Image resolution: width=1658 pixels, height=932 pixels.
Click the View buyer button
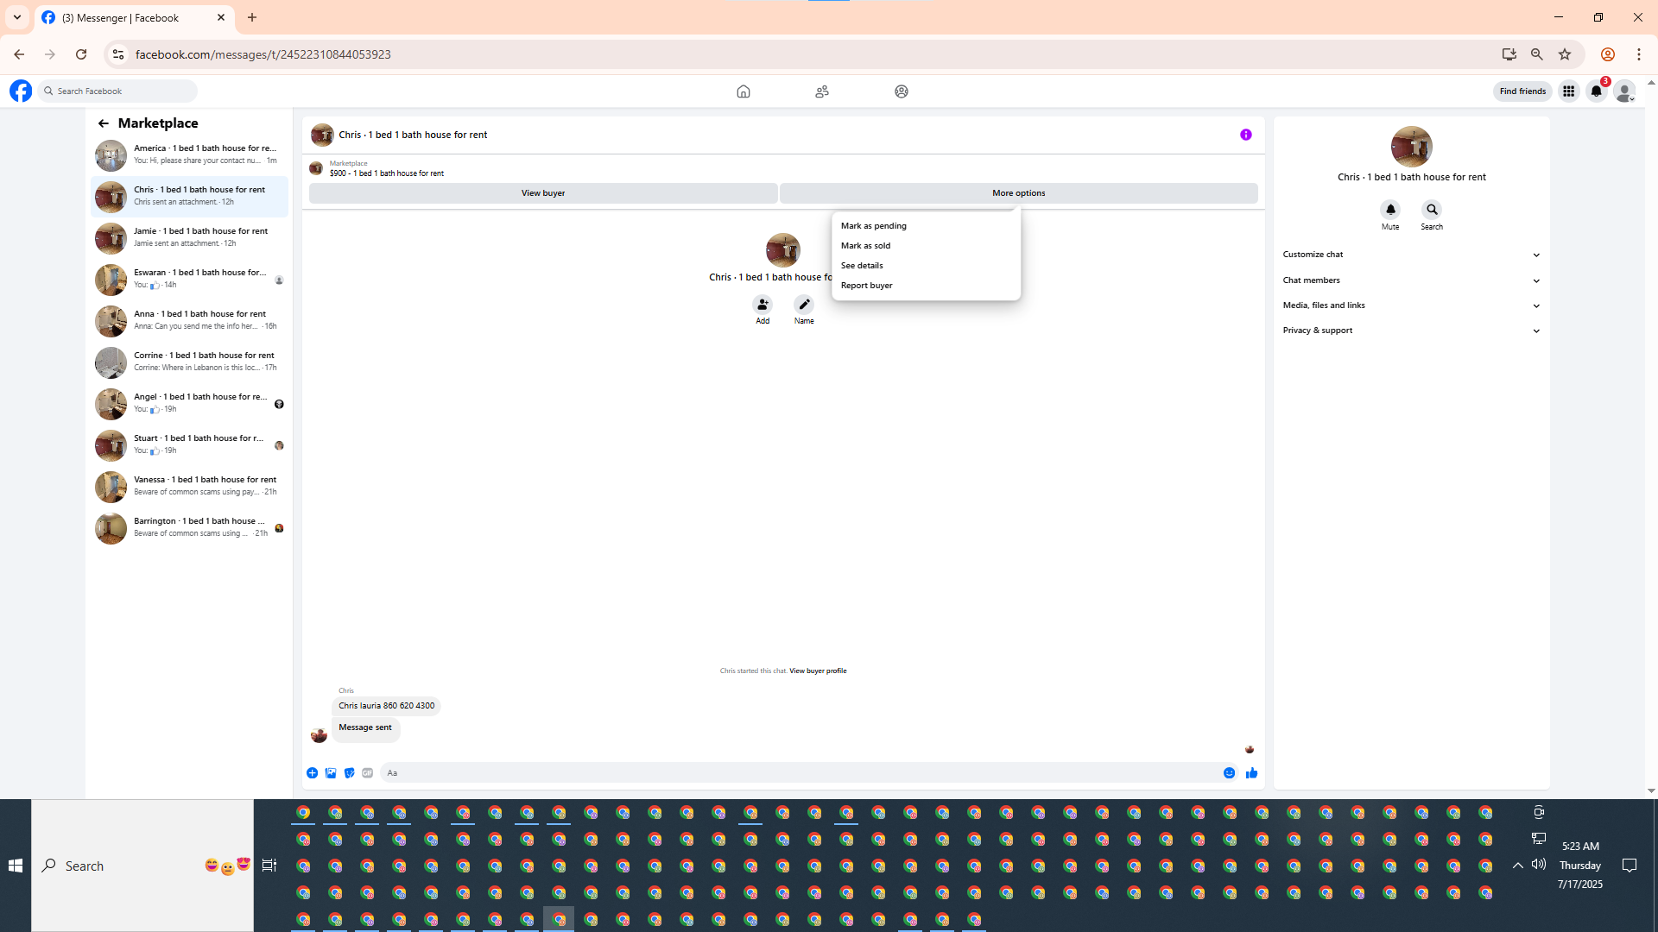pos(542,193)
